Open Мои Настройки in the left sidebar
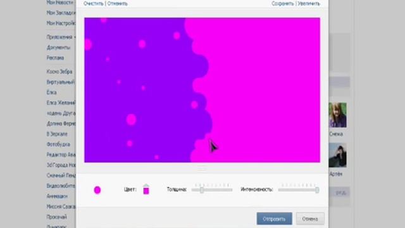 (x=61, y=23)
